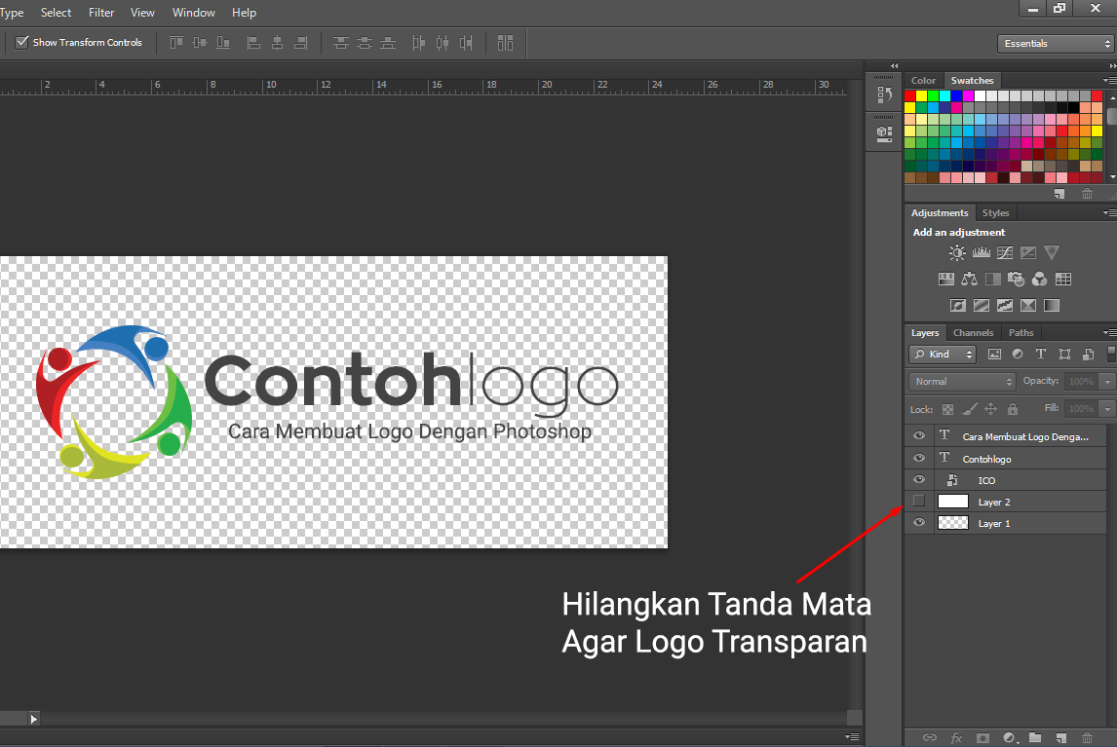The height and width of the screenshot is (747, 1117).
Task: Toggle lock position
Action: coord(991,409)
